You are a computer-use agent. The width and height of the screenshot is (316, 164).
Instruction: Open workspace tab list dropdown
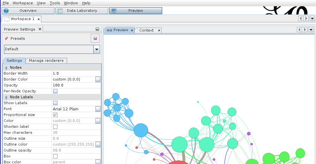(x=312, y=19)
